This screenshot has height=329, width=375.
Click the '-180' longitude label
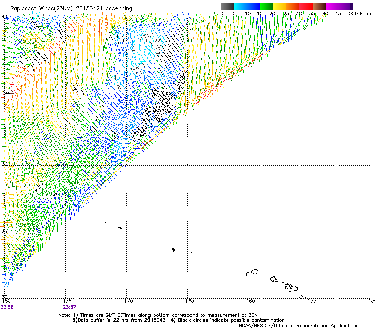pos(5,301)
